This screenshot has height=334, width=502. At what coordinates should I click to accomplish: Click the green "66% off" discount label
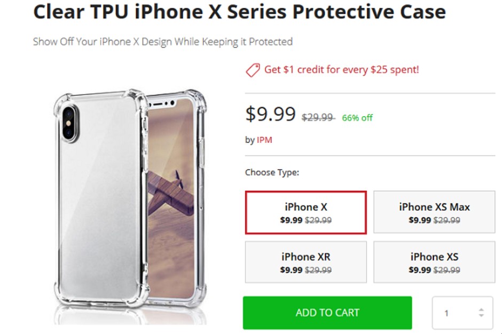click(x=357, y=118)
